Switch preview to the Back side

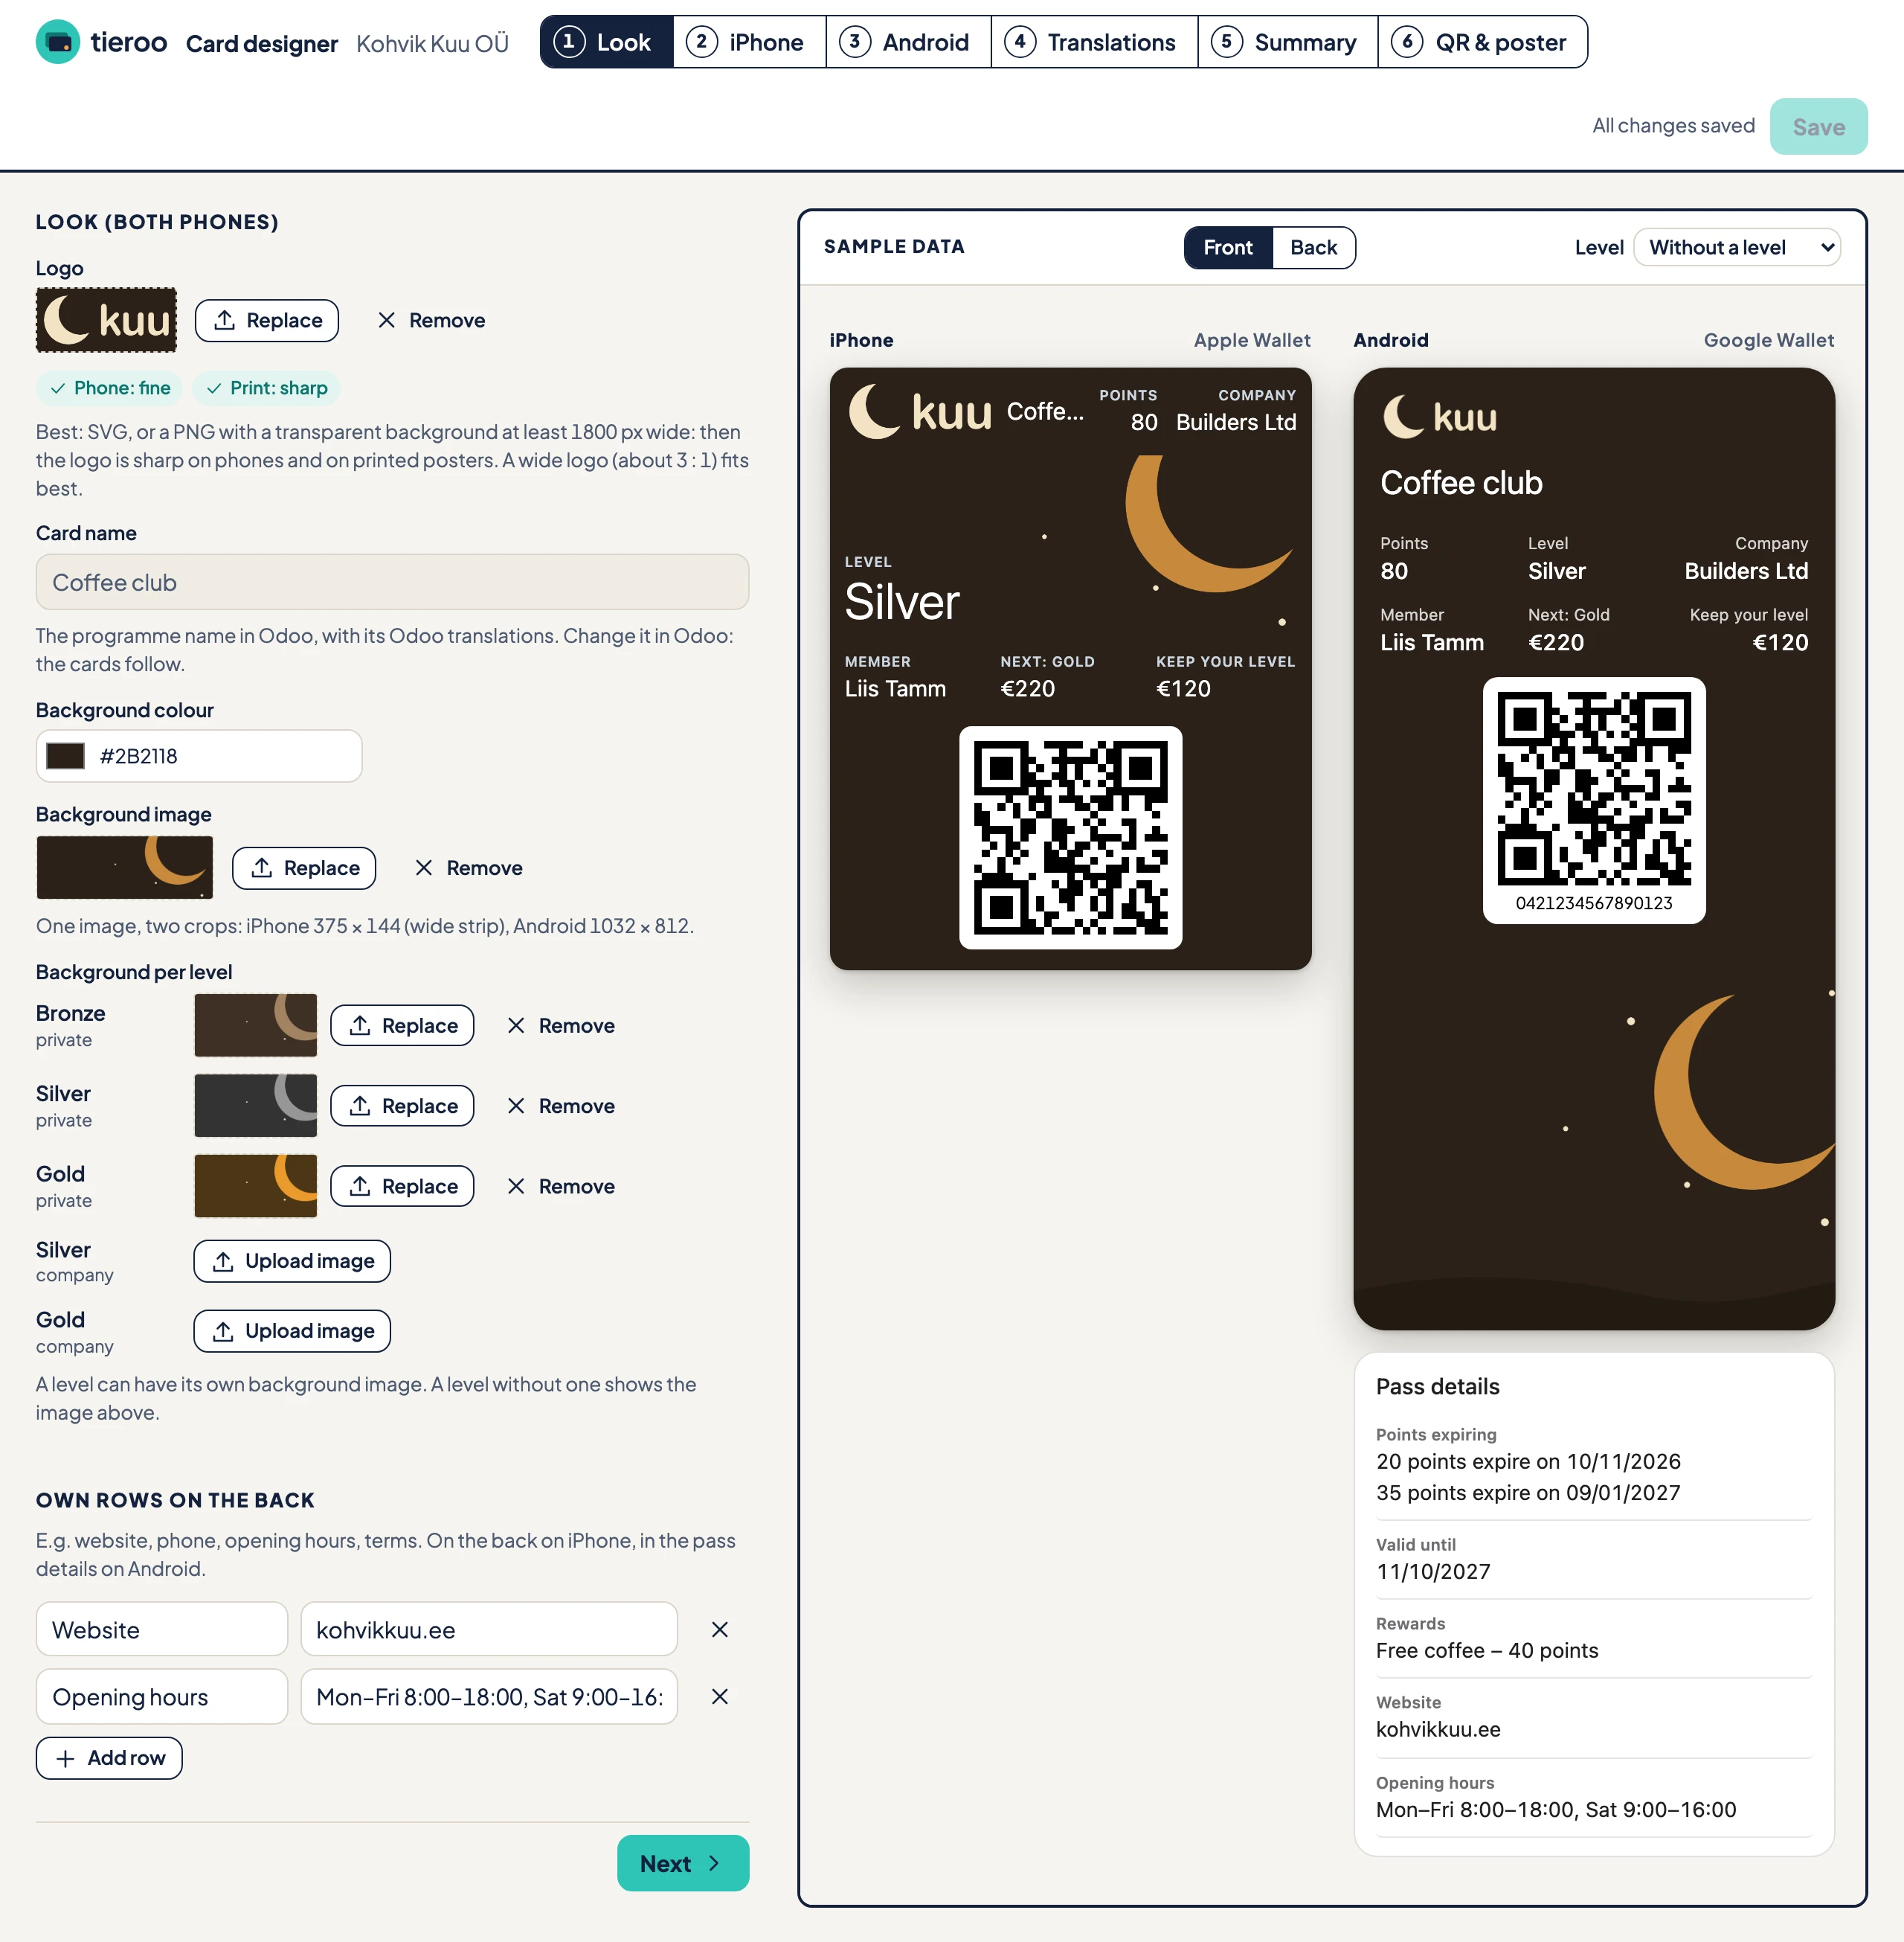(1313, 247)
